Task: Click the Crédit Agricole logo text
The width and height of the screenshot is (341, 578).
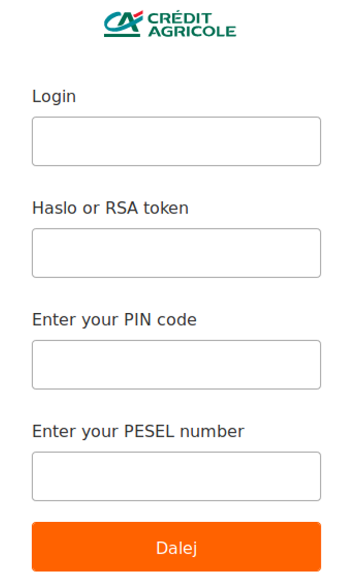Action: pos(192,24)
